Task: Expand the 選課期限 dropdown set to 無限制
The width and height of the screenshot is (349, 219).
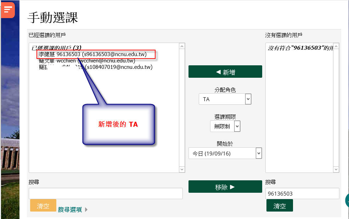Action: [x=225, y=126]
